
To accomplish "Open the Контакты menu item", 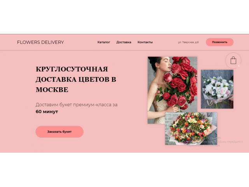I will [145, 42].
